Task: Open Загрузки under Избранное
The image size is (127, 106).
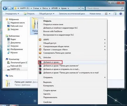Action: pos(13,29)
